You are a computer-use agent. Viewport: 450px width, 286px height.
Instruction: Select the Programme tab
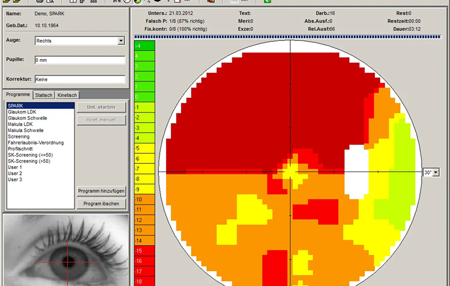[18, 94]
